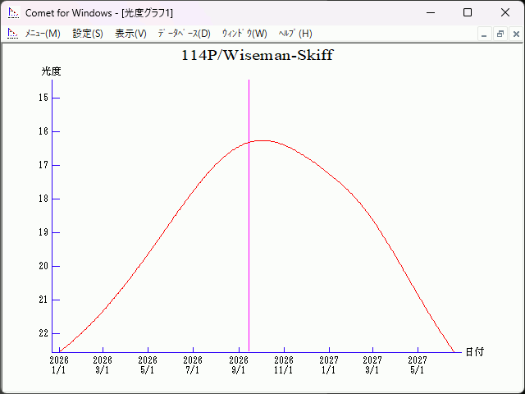Image resolution: width=525 pixels, height=394 pixels.
Task: Click the graph document icon in menu bar
Action: tap(12, 34)
